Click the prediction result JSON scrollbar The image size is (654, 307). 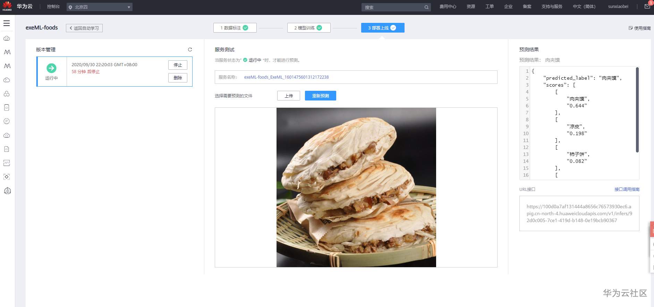point(637,110)
